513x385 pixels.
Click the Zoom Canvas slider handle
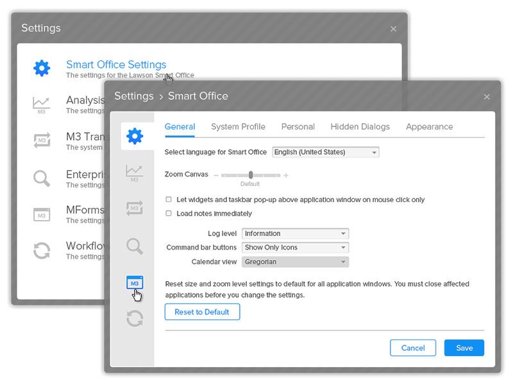(x=251, y=175)
